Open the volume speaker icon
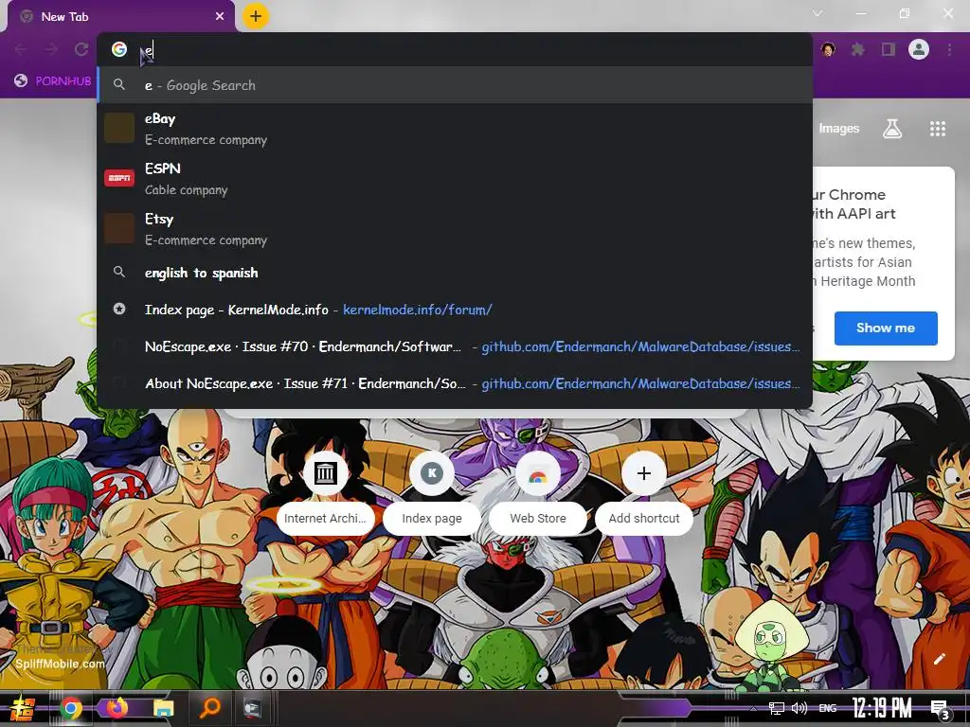 [799, 708]
